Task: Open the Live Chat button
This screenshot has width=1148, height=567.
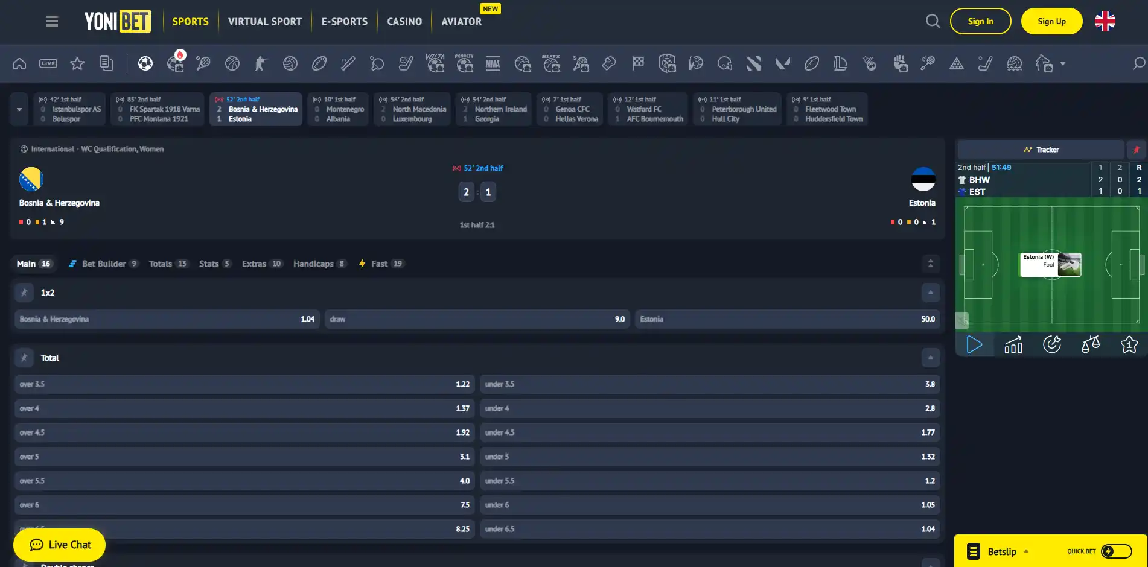Action: point(59,545)
